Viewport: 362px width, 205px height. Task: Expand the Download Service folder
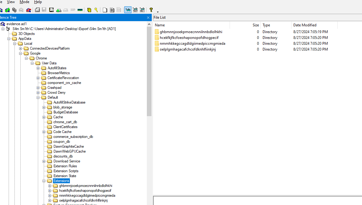[x=44, y=161]
